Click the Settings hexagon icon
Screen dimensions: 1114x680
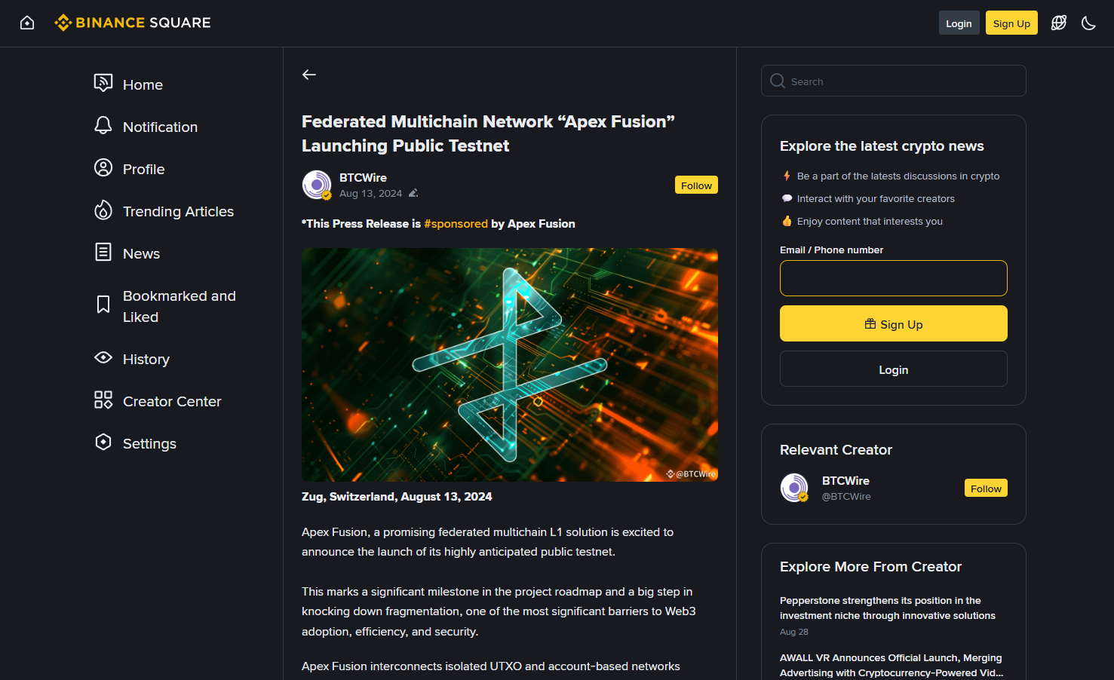pos(103,442)
